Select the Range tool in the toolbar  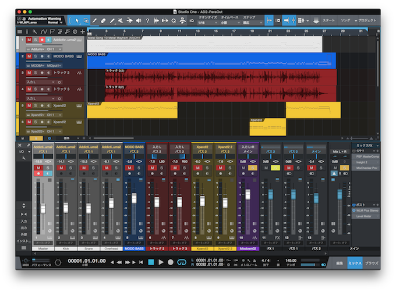tap(86, 20)
